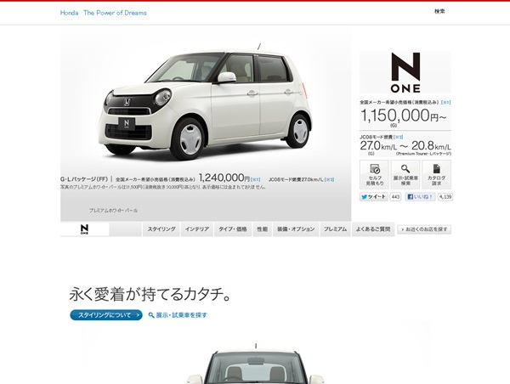Viewport: 510px width, 384px height.
Task: Open the 性能 tab
Action: (x=262, y=229)
